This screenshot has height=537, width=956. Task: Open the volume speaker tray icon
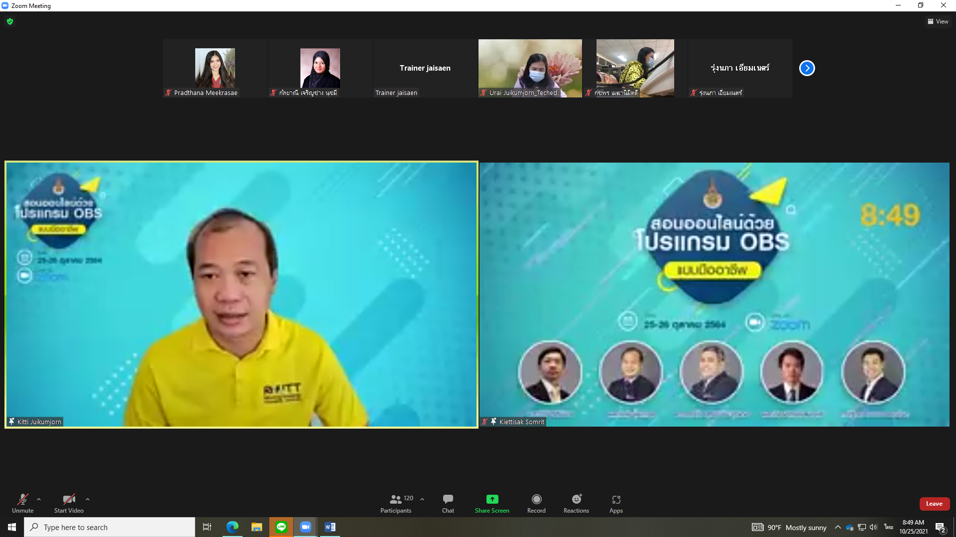pyautogui.click(x=873, y=528)
